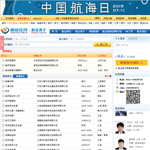
Task: Click the red circle icon next to 更多
Action: click(x=110, y=76)
